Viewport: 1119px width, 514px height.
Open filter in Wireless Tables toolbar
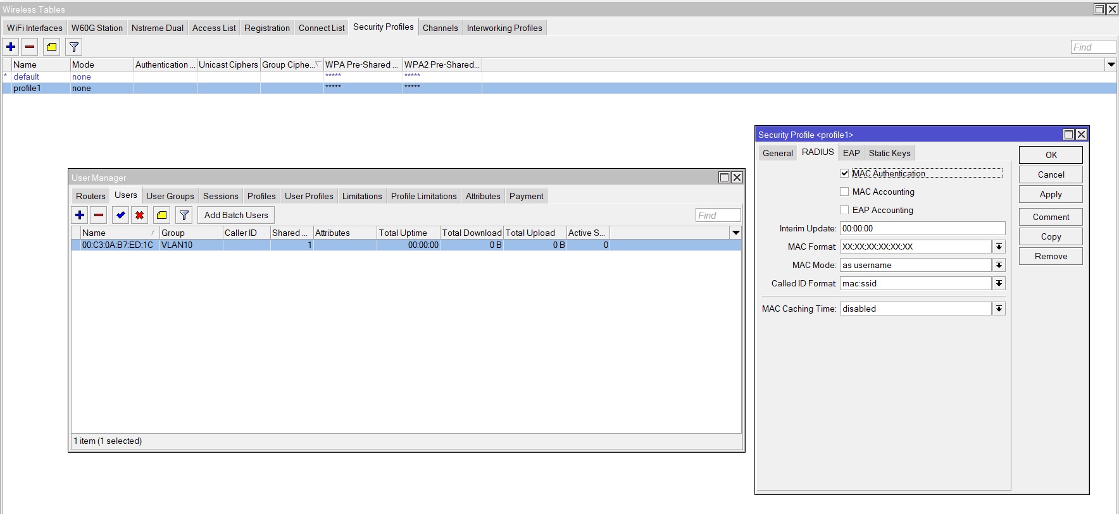pyautogui.click(x=74, y=47)
